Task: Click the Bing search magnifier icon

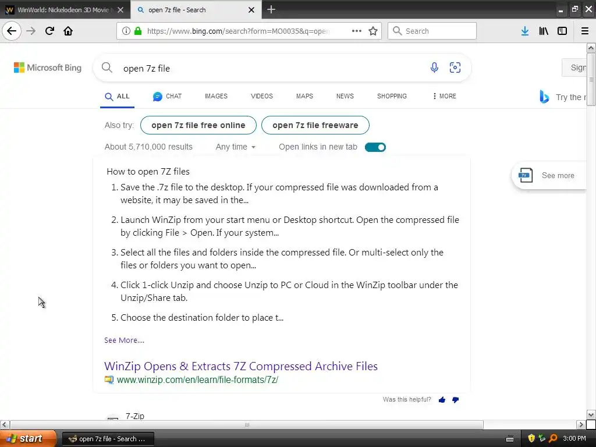Action: pos(107,68)
